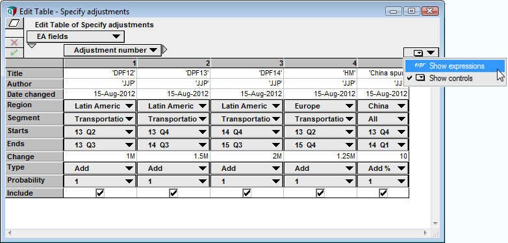
Task: Select the Date changed row header
Action: click(34, 94)
